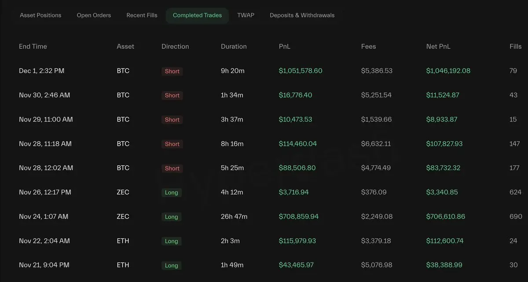Switch to the Asset Positions tab
Viewport: 528px width, 282px height.
pyautogui.click(x=40, y=15)
